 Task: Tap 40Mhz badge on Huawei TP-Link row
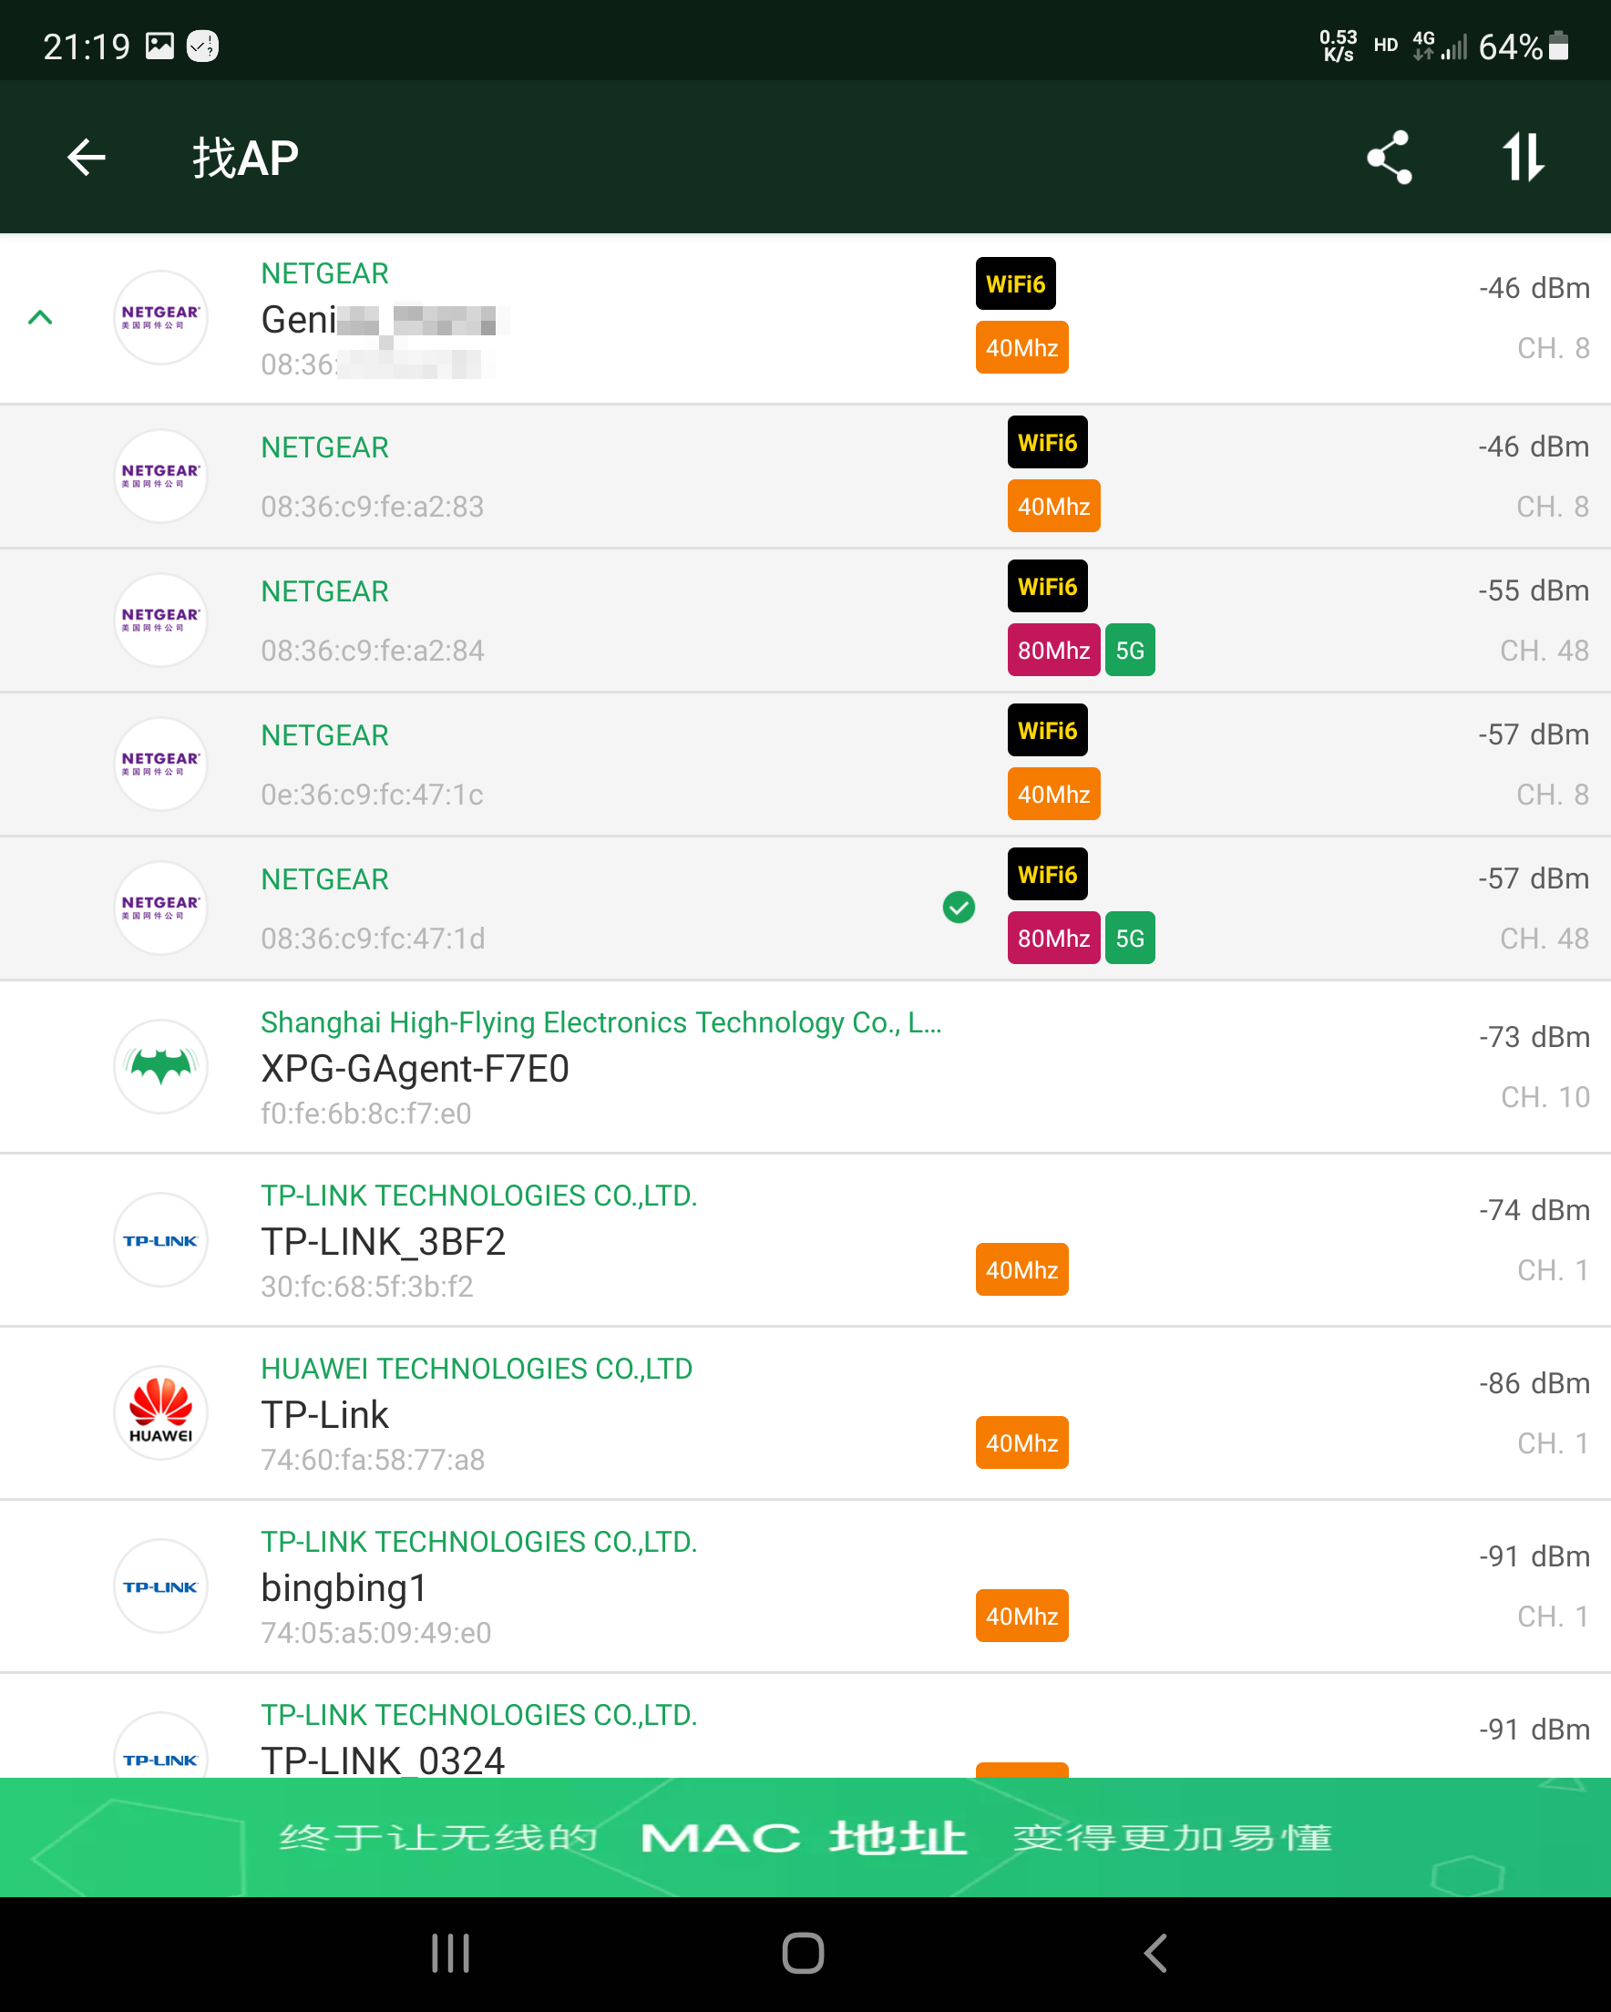pos(1022,1442)
